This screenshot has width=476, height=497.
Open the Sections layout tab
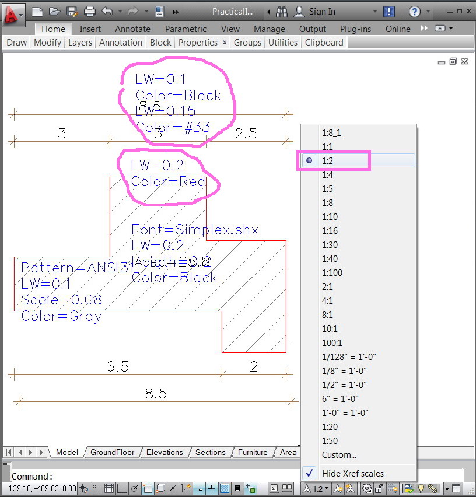(x=210, y=452)
